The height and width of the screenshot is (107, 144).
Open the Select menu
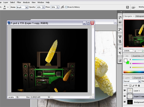[x=12, y=3]
